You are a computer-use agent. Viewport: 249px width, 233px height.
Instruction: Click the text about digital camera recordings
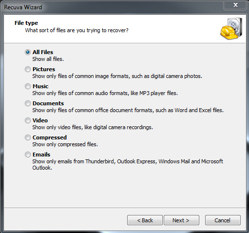pos(93,127)
